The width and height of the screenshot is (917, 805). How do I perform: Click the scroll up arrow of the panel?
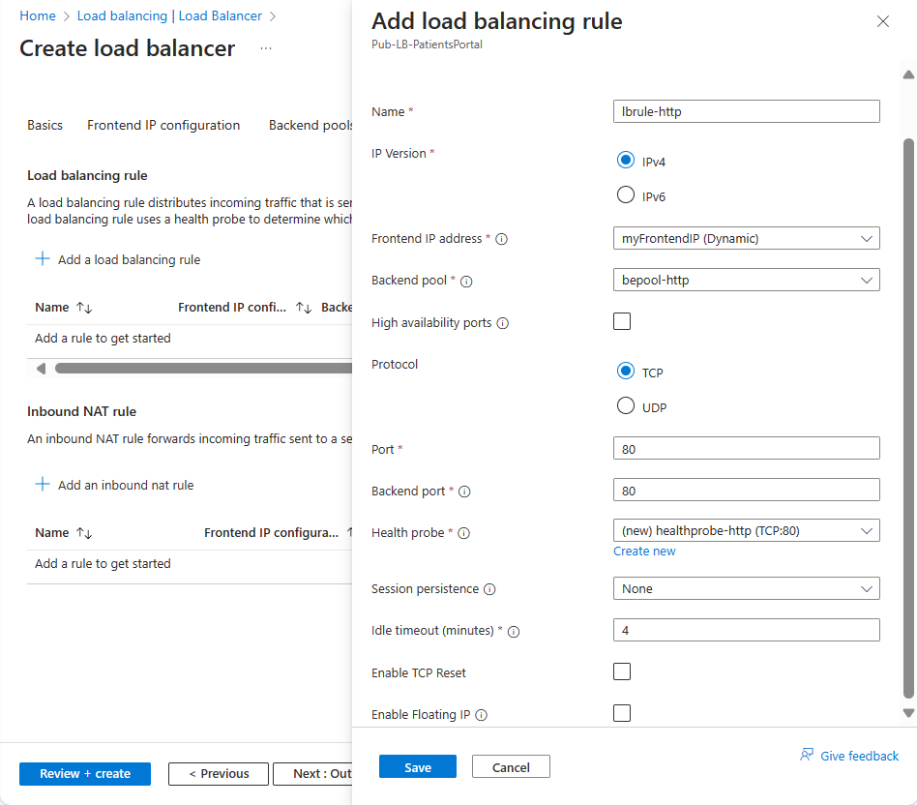click(x=908, y=75)
